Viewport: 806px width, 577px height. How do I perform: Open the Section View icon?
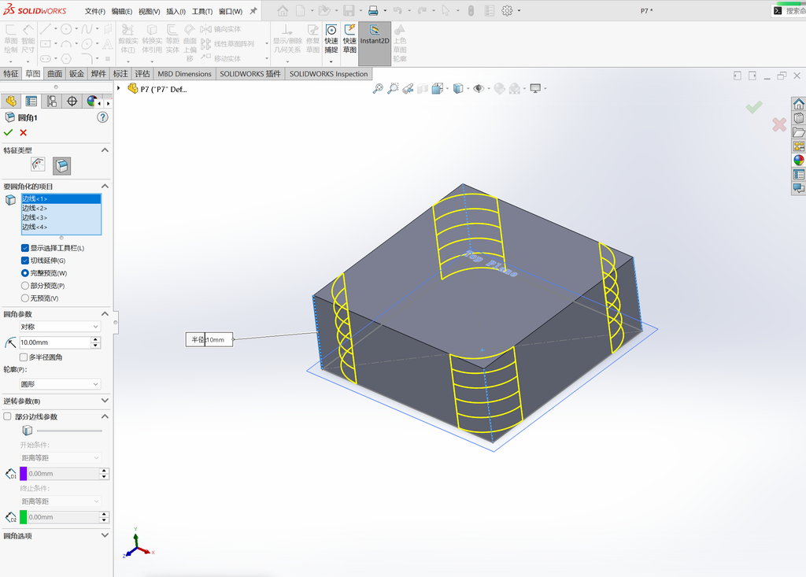click(x=423, y=88)
